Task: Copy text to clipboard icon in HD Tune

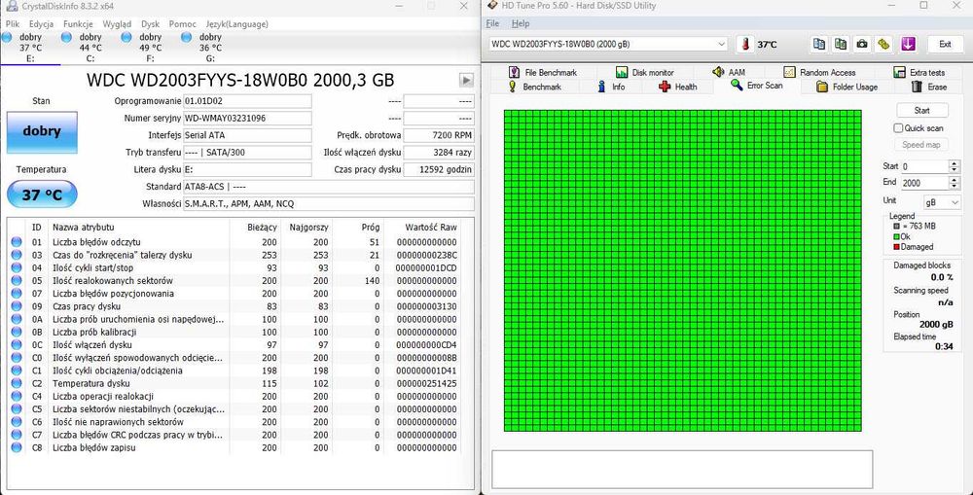Action: click(x=819, y=44)
